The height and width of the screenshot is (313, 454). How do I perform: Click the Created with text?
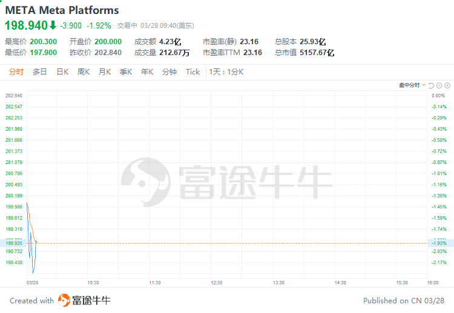[32, 300]
